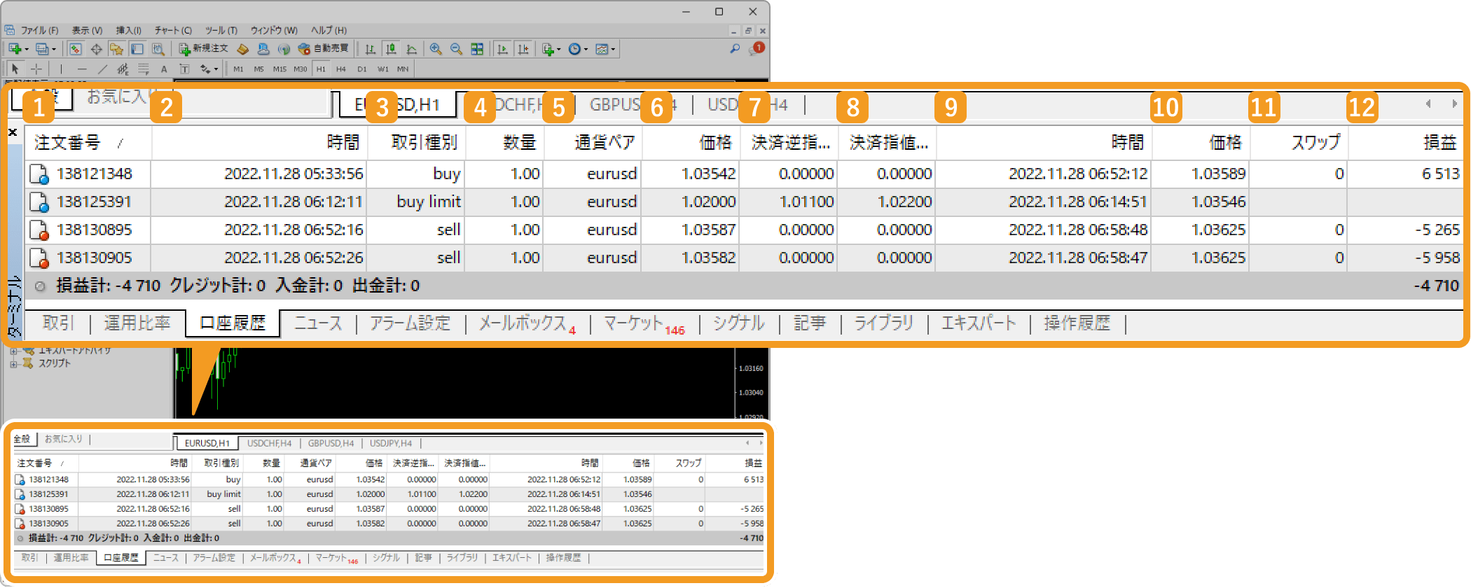
Task: Close terminal with X in enlarged callout
Action: 13,132
